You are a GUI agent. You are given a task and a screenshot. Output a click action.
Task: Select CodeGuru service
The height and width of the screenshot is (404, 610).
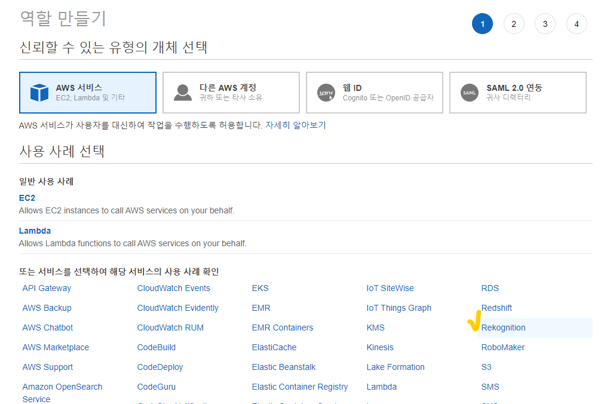(x=157, y=387)
